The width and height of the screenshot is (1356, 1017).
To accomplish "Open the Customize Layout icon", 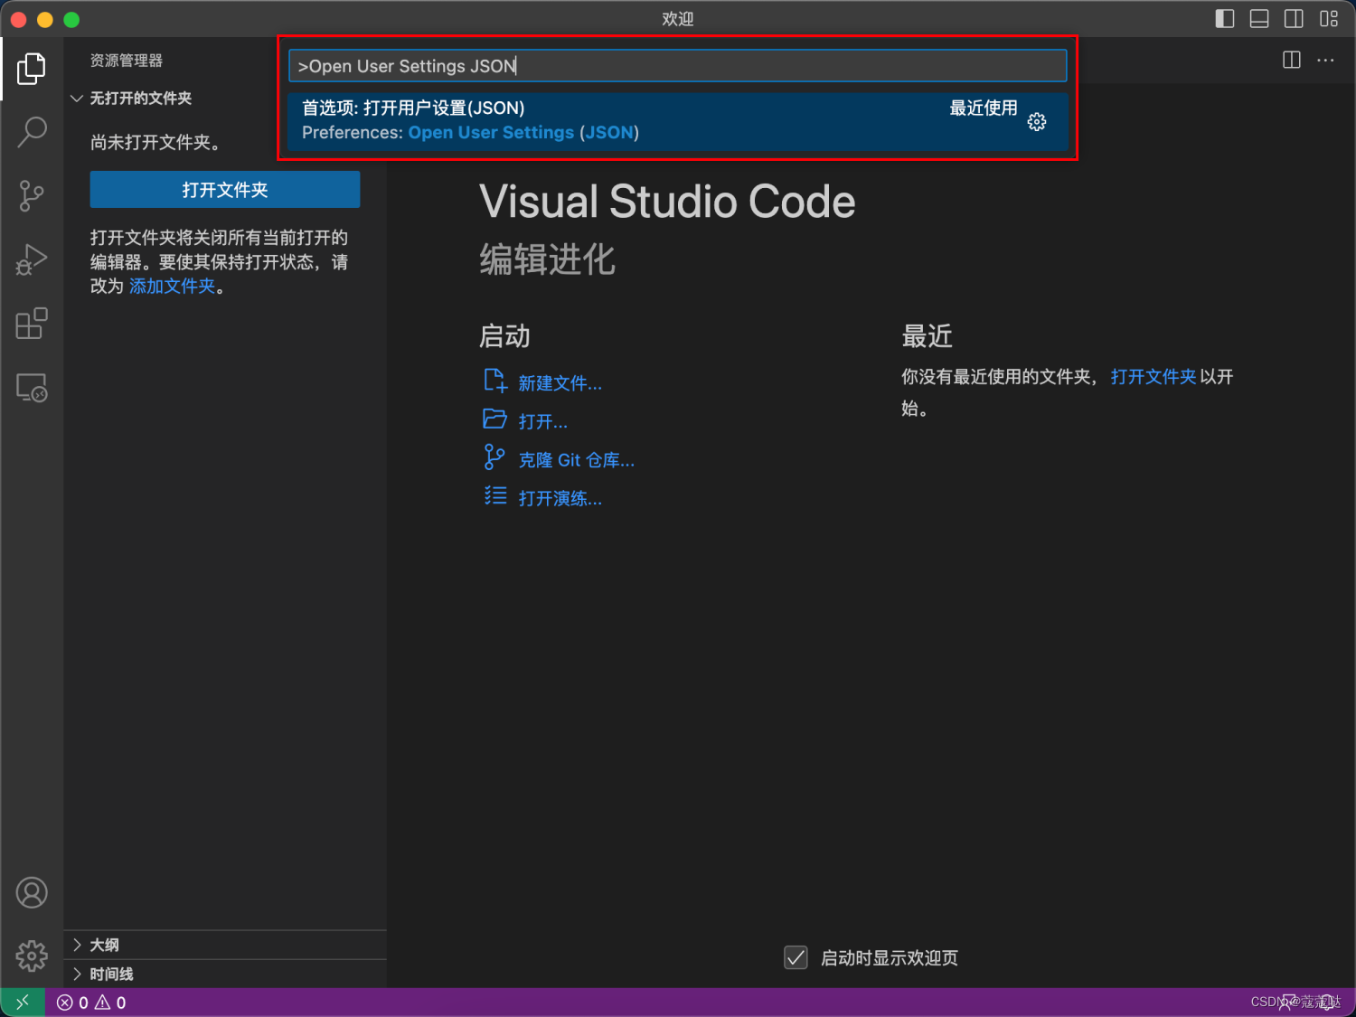I will pos(1329,19).
